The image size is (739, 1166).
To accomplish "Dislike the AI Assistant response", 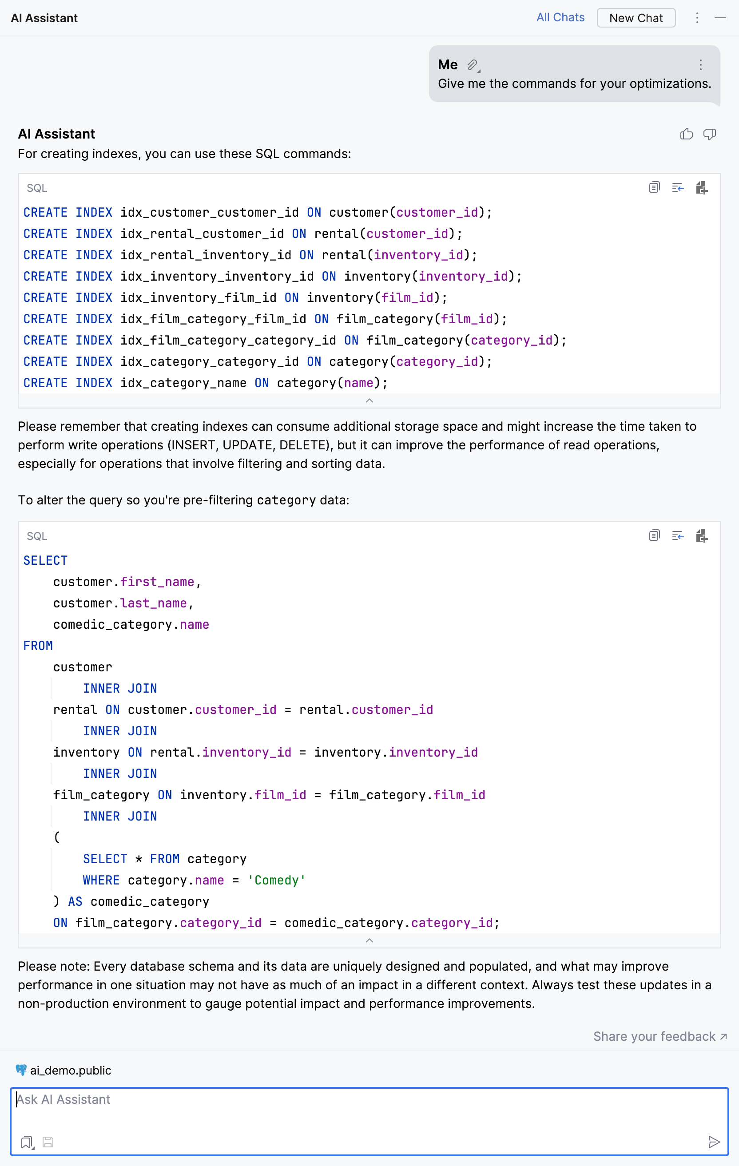I will 709,134.
